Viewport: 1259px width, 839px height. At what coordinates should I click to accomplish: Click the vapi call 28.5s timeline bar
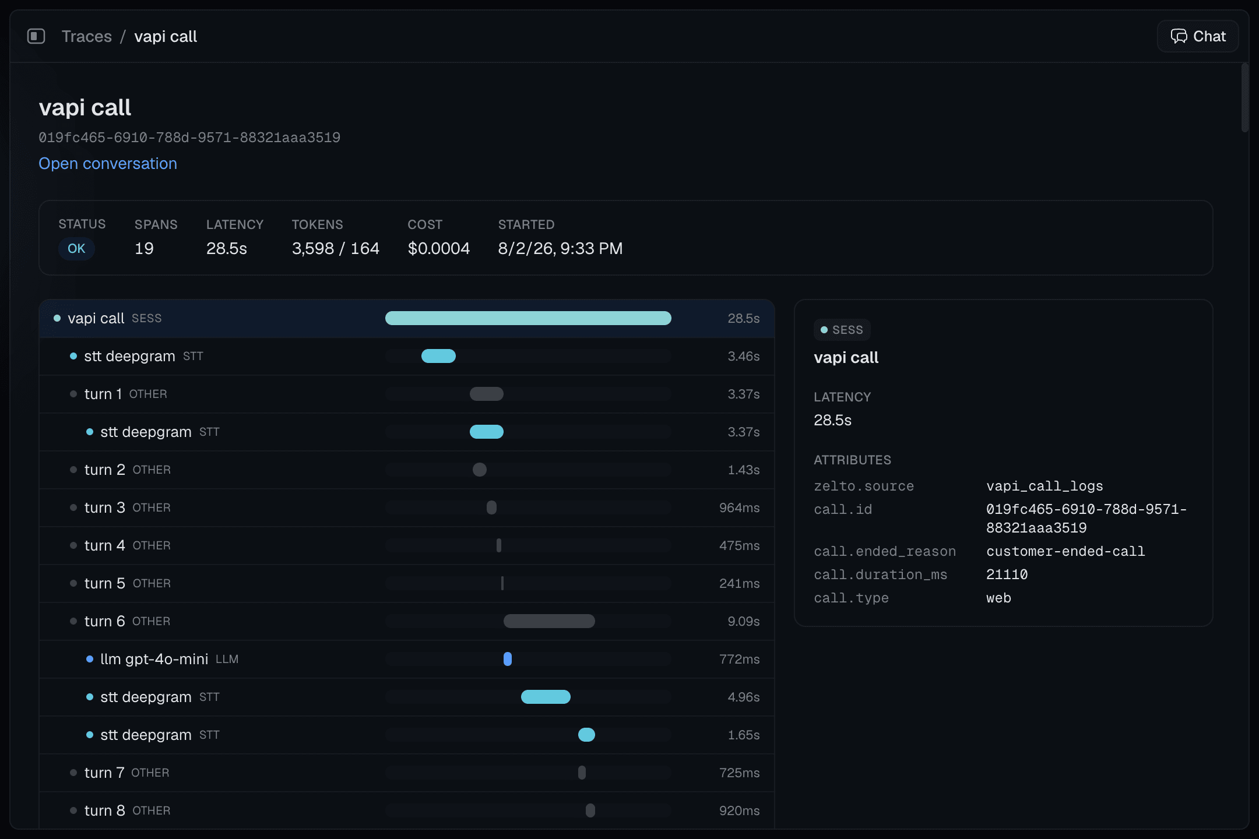[528, 318]
